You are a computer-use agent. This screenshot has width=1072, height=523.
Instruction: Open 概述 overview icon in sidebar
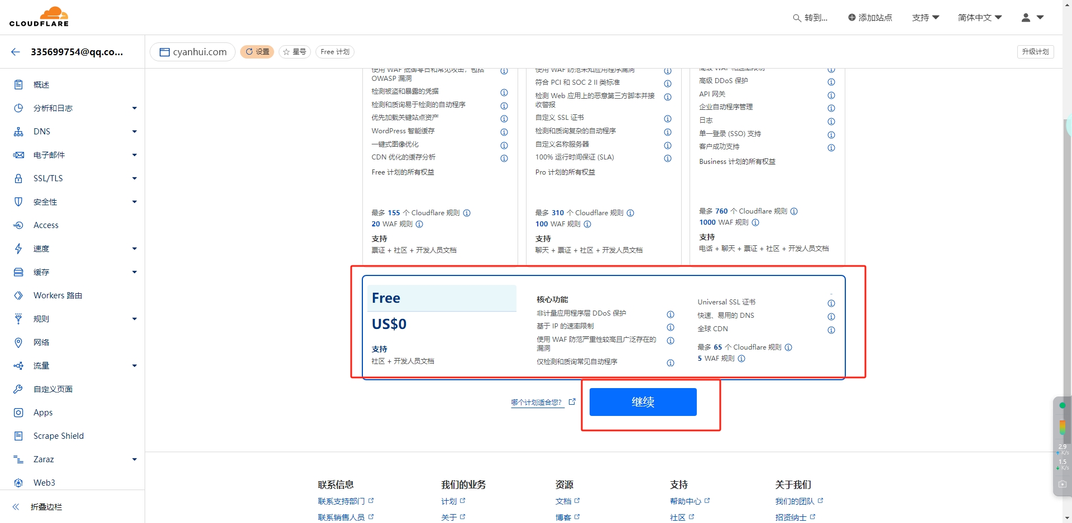pyautogui.click(x=18, y=85)
